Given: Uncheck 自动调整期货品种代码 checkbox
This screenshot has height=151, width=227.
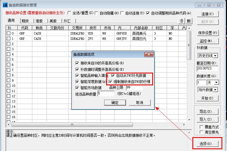Looking at the screenshot, I should pos(148,13).
